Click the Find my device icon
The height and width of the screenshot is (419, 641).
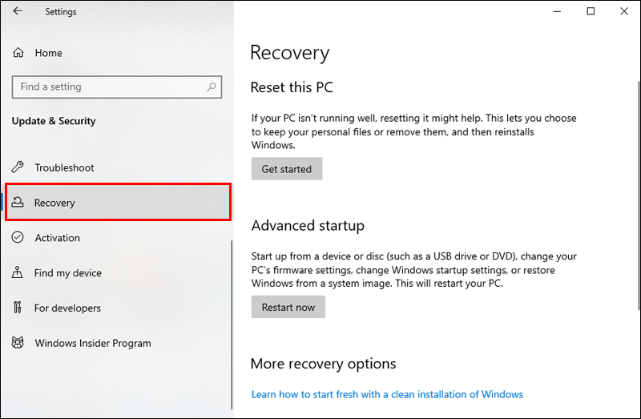(x=18, y=273)
